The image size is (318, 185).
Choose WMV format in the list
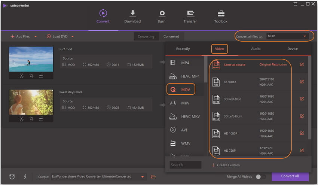(184, 143)
